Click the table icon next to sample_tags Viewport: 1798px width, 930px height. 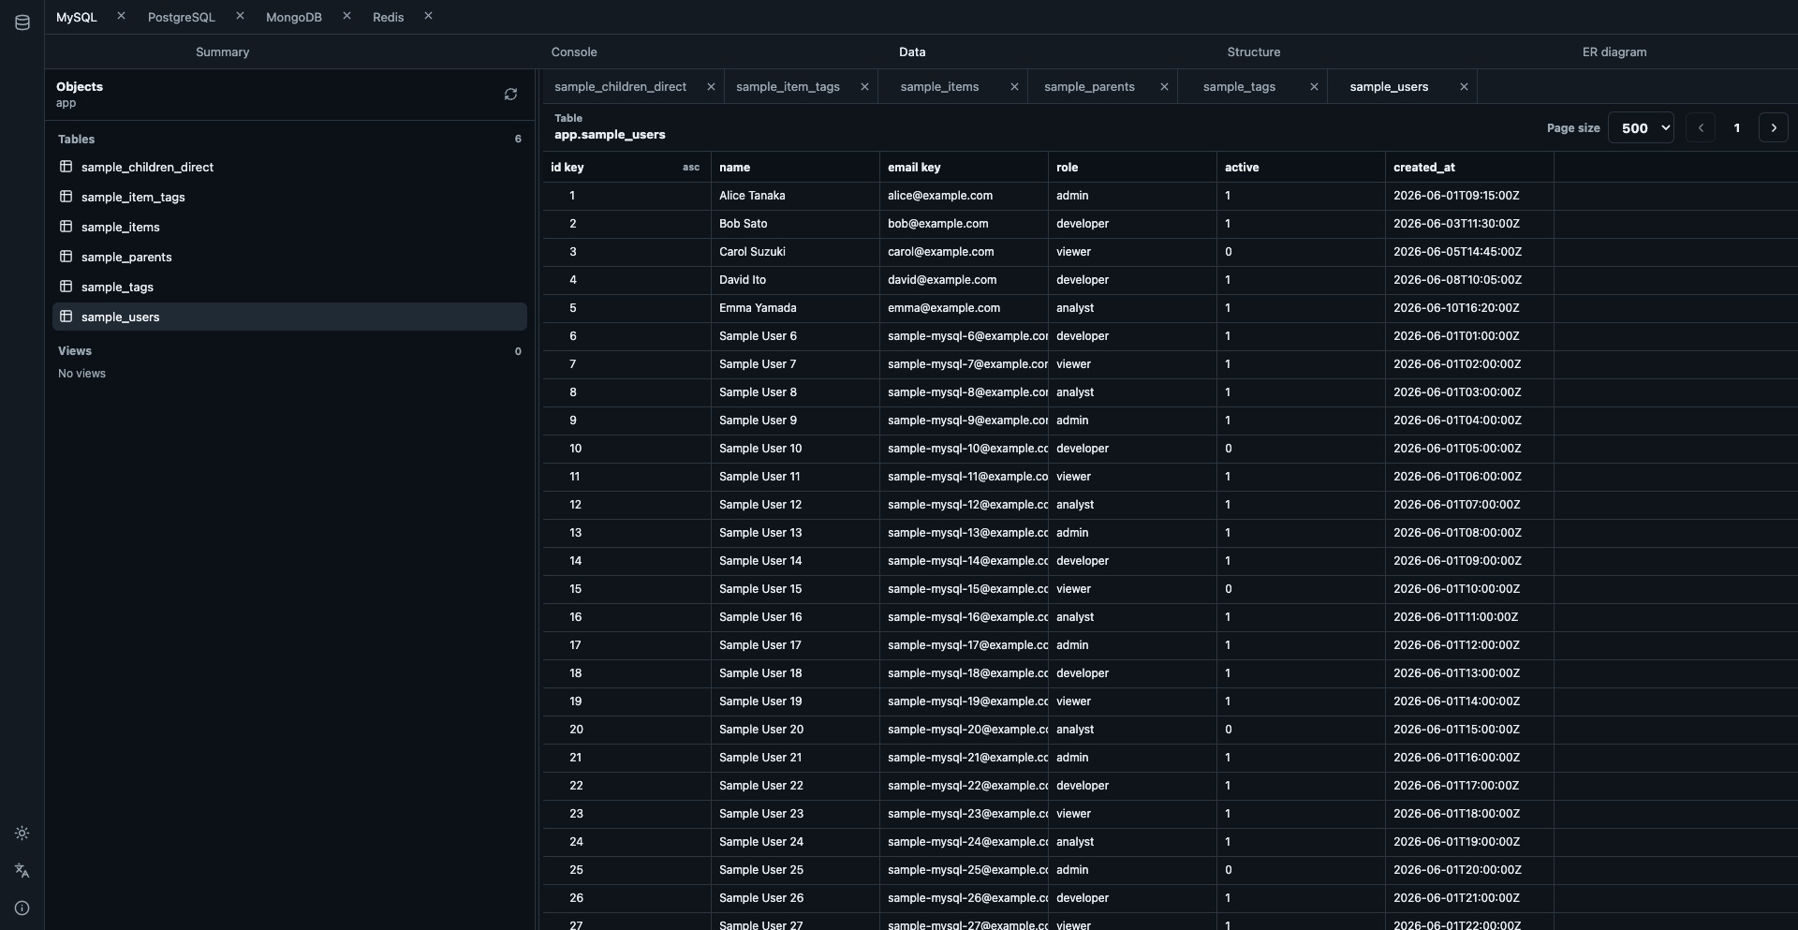(x=66, y=287)
